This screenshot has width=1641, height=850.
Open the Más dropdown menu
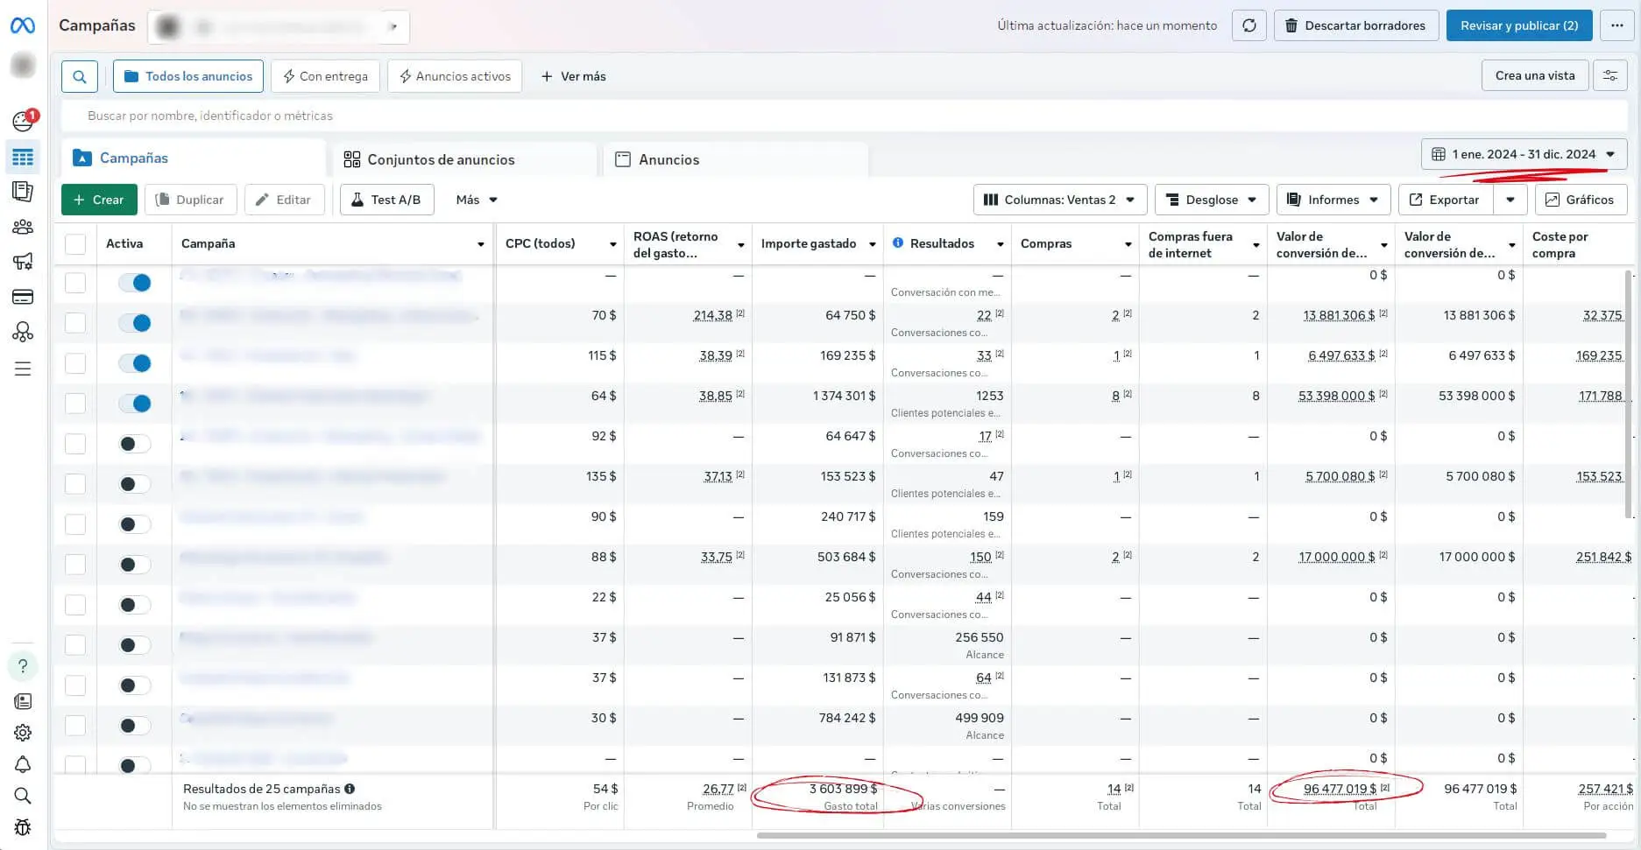click(477, 200)
